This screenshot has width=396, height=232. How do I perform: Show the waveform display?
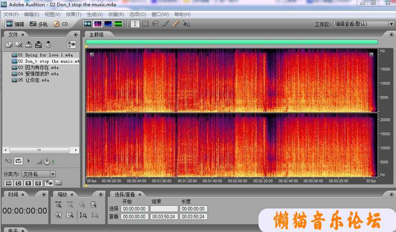click(88, 24)
